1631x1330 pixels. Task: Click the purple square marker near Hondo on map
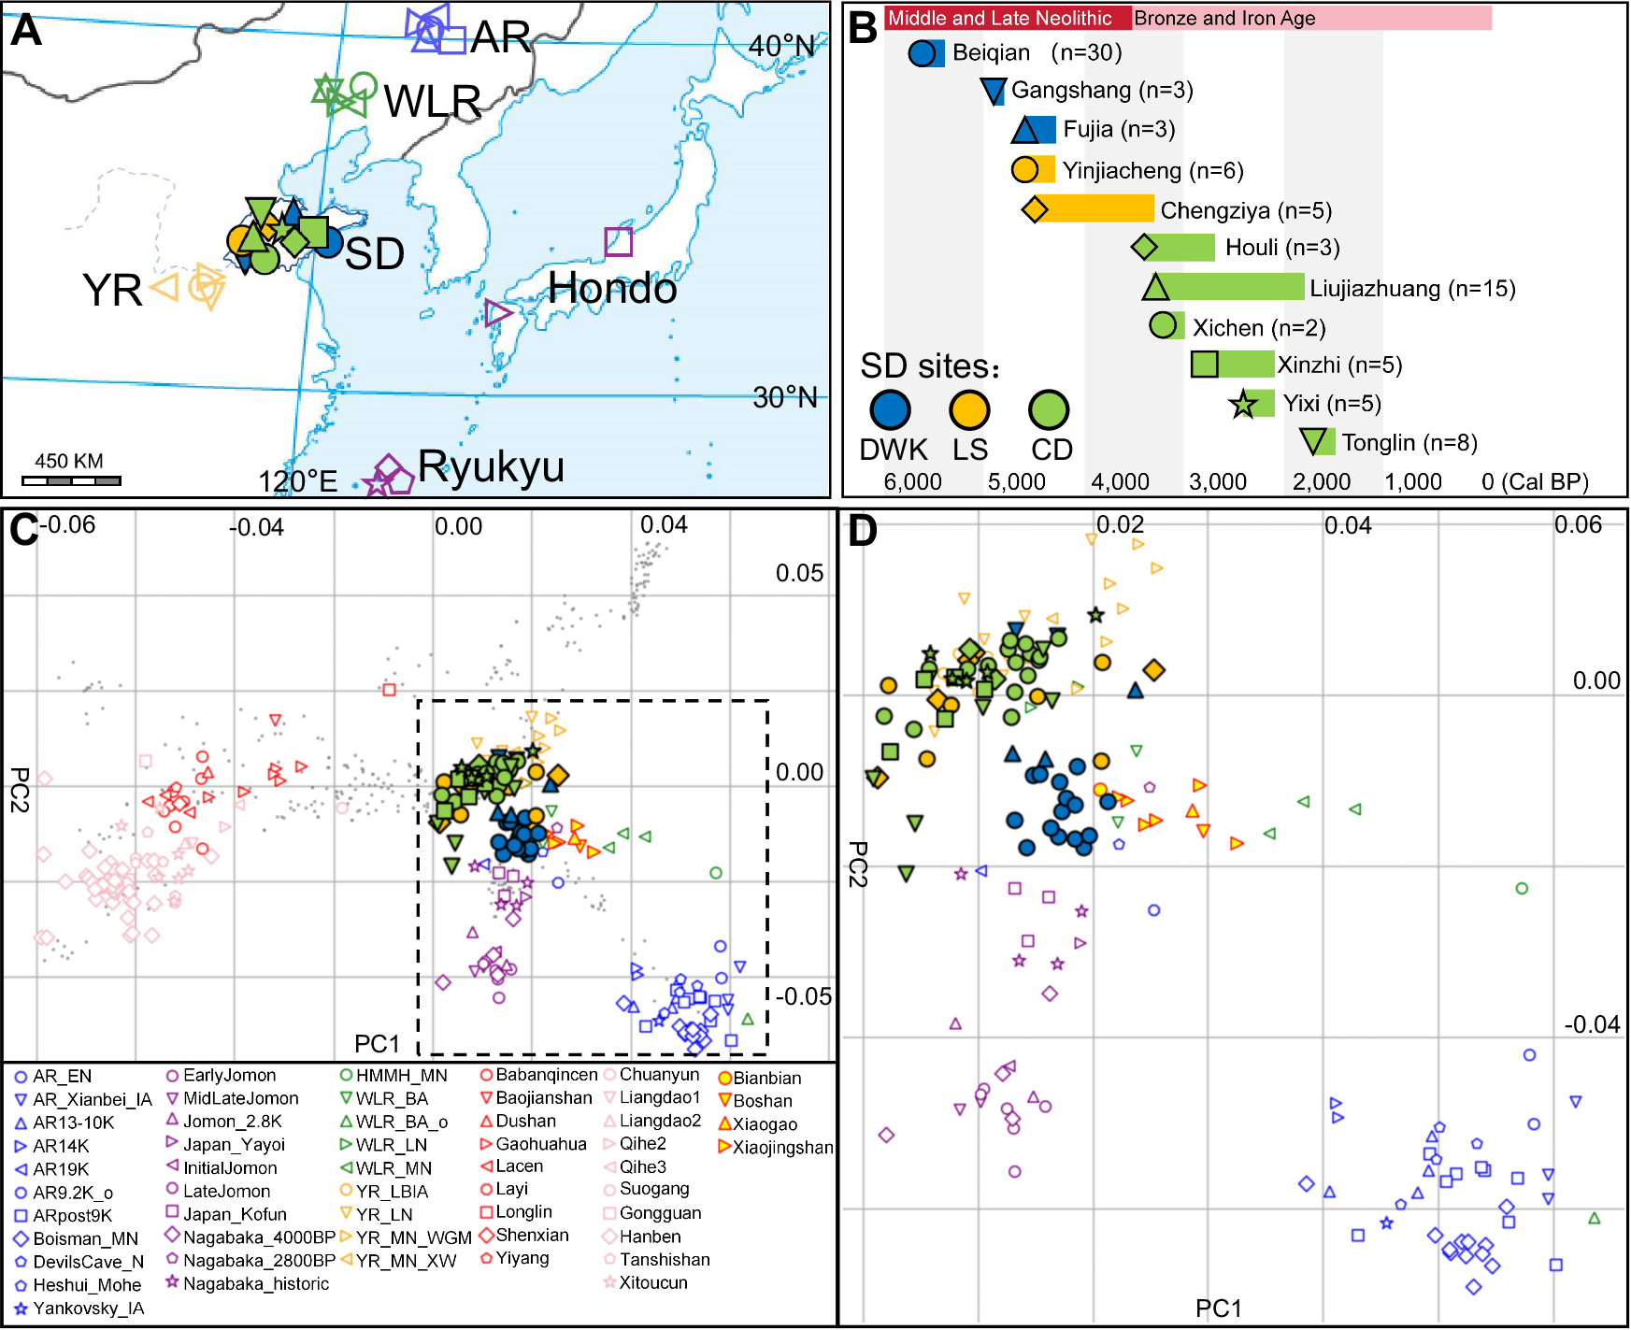(x=618, y=241)
